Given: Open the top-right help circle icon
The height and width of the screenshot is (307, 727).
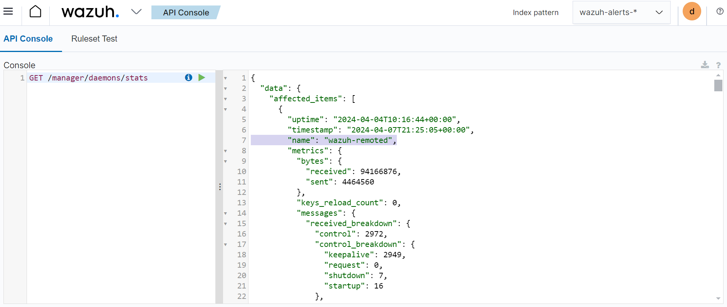Looking at the screenshot, I should [x=720, y=12].
